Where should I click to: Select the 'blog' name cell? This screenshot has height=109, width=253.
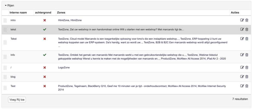click(13, 77)
